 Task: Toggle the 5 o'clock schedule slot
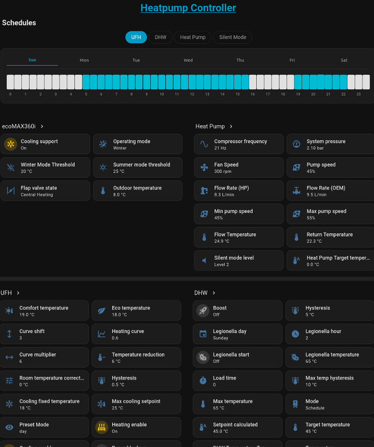tap(86, 82)
